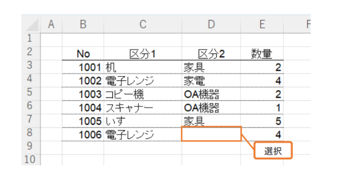Click the 区分1 header cell
Image resolution: width=341 pixels, height=182 pixels.
coord(143,54)
